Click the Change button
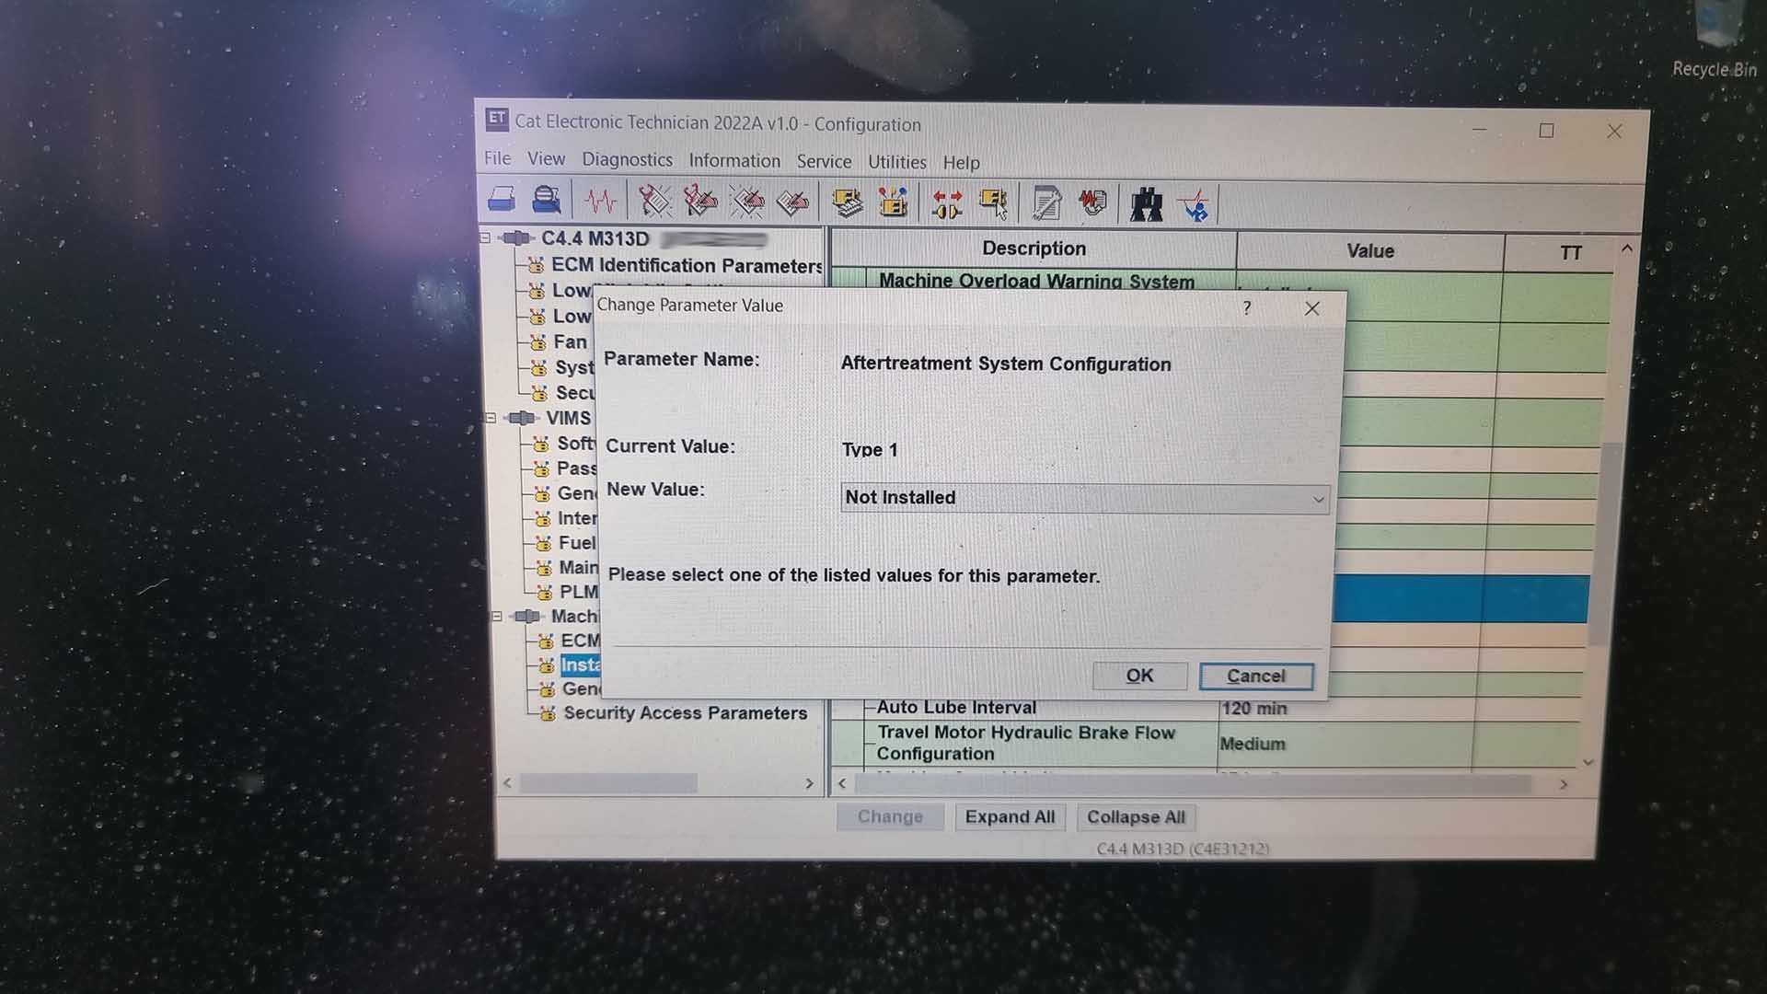1767x994 pixels. coord(890,816)
